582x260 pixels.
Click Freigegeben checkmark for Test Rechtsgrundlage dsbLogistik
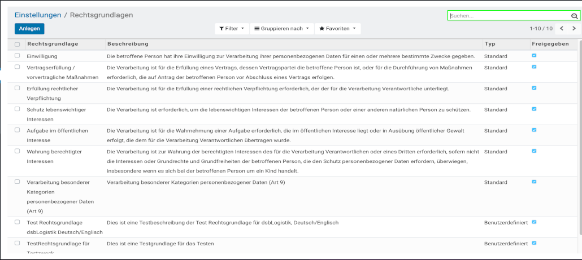click(534, 222)
